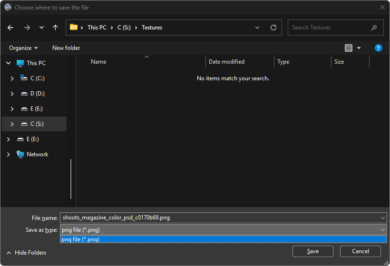
Task: Select This PC in the address breadcrumb
Action: coord(97,28)
